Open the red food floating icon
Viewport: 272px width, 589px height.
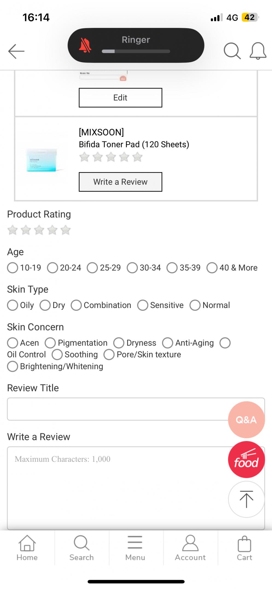click(x=246, y=460)
